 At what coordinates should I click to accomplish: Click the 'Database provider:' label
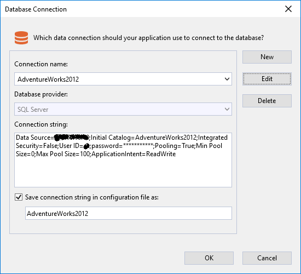[41, 94]
